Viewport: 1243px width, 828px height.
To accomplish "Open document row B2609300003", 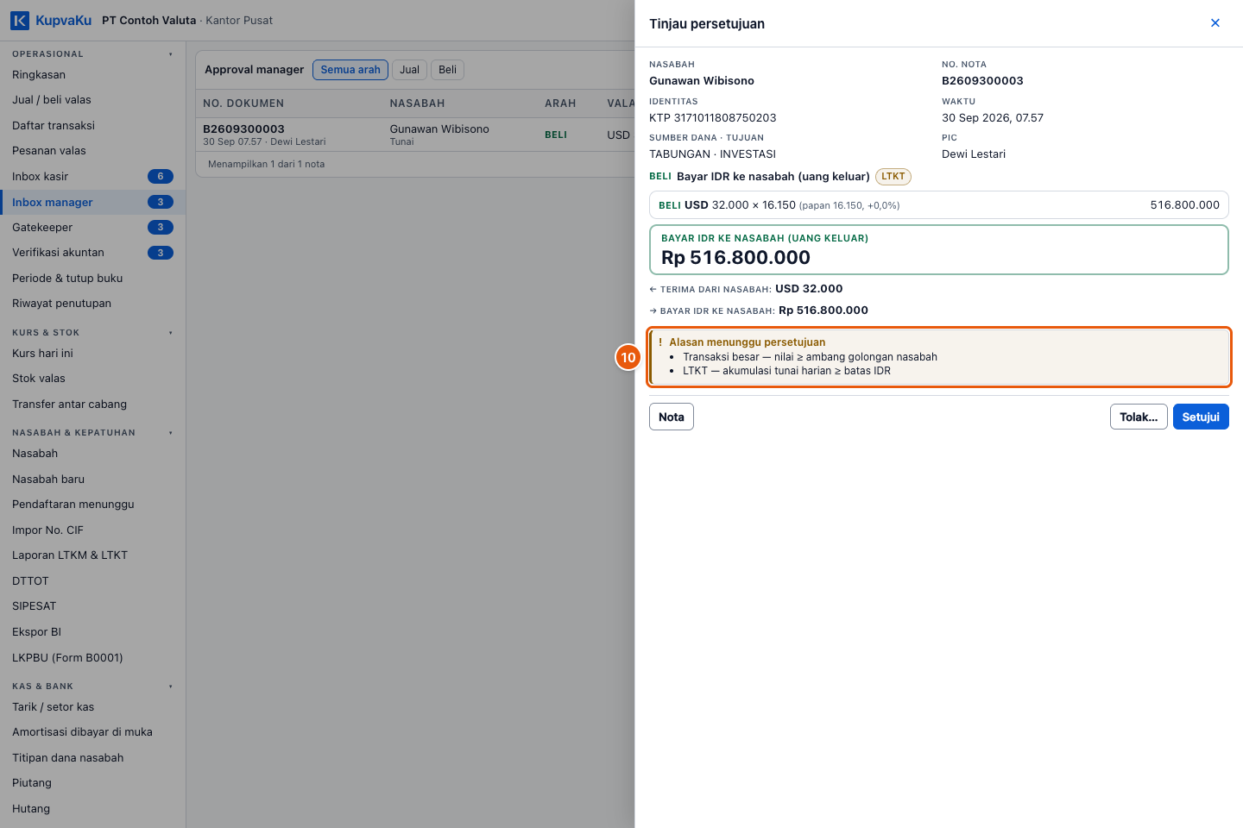I will [x=415, y=135].
